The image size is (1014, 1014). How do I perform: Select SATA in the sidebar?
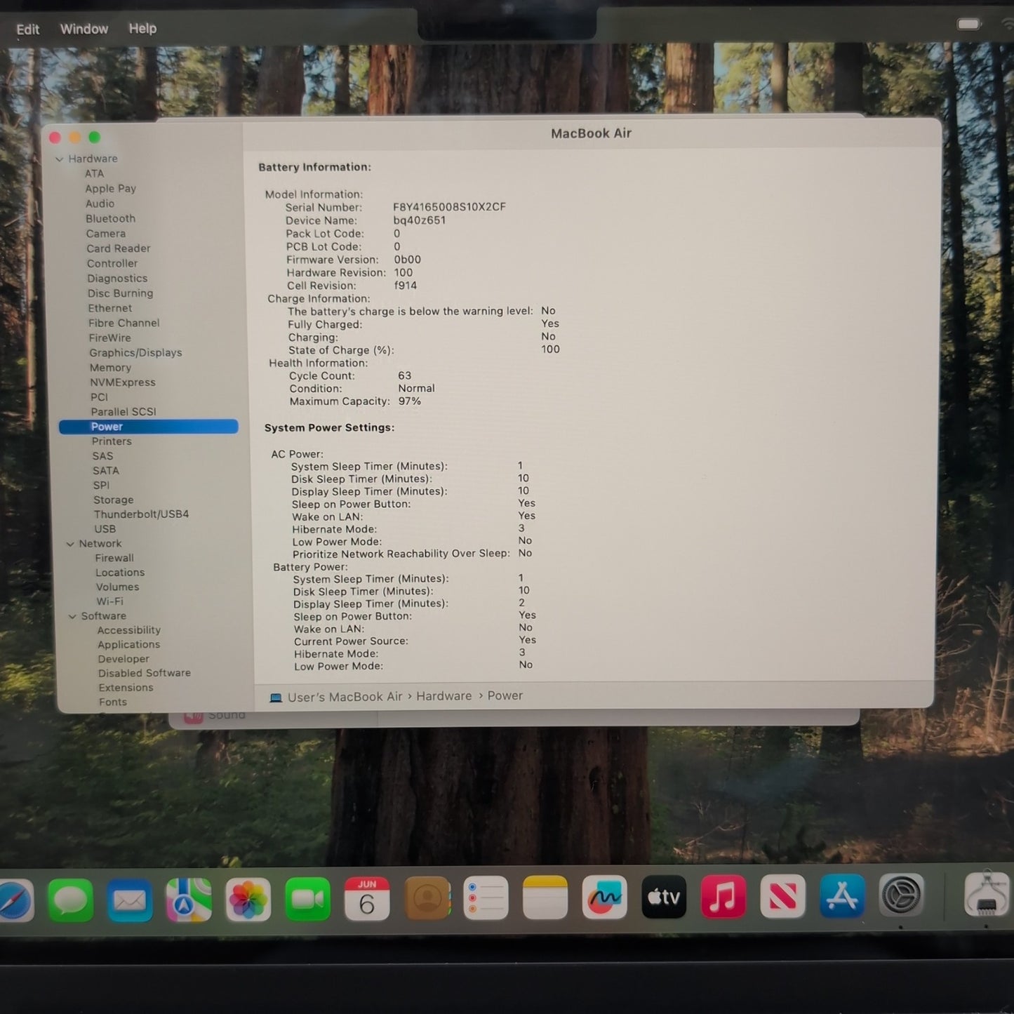click(106, 471)
